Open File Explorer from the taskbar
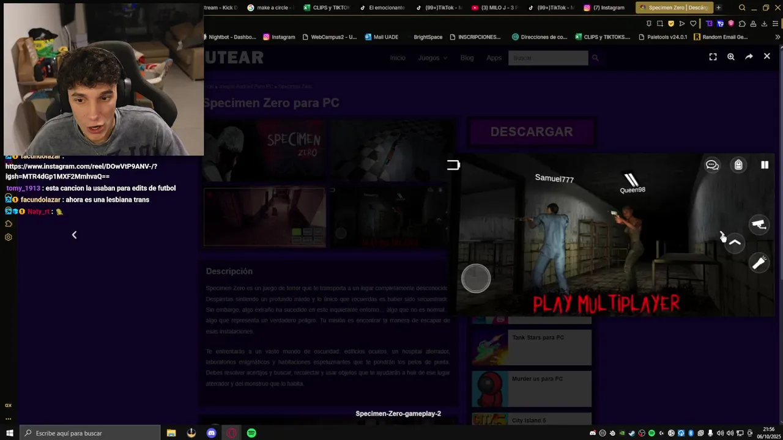The width and height of the screenshot is (783, 440). (171, 433)
